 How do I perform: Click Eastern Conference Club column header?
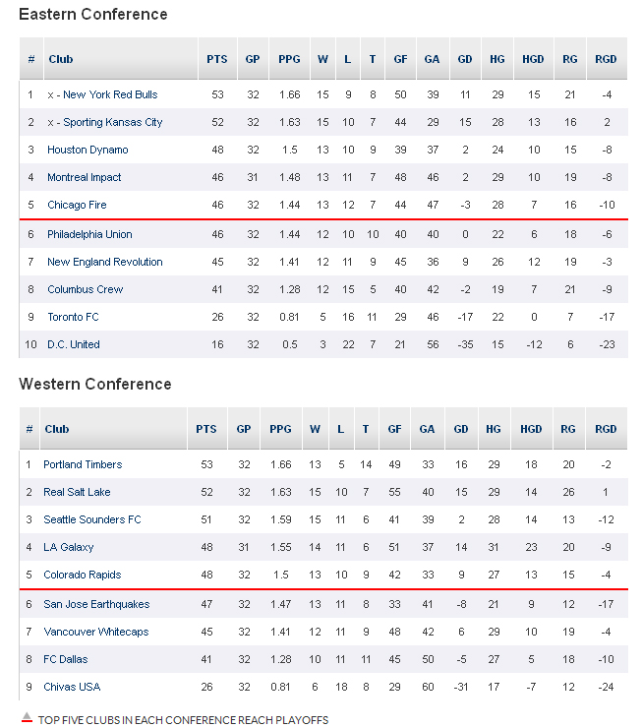[x=61, y=59]
